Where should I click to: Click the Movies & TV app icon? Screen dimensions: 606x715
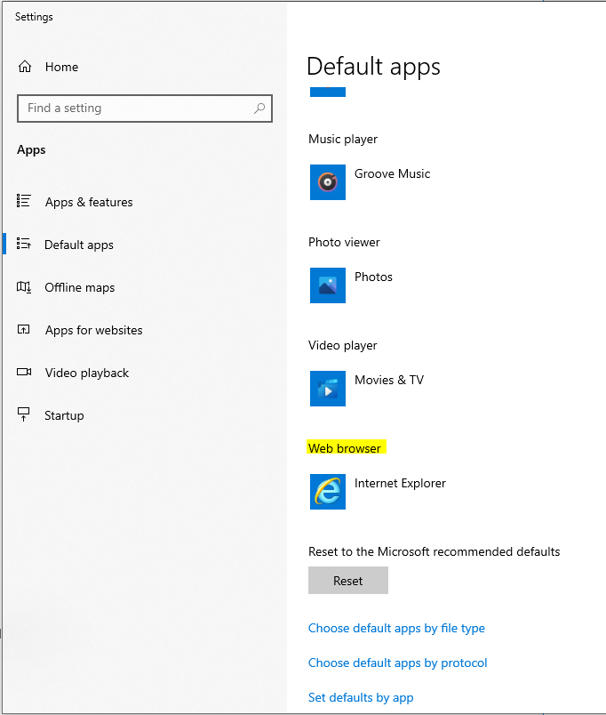[328, 389]
